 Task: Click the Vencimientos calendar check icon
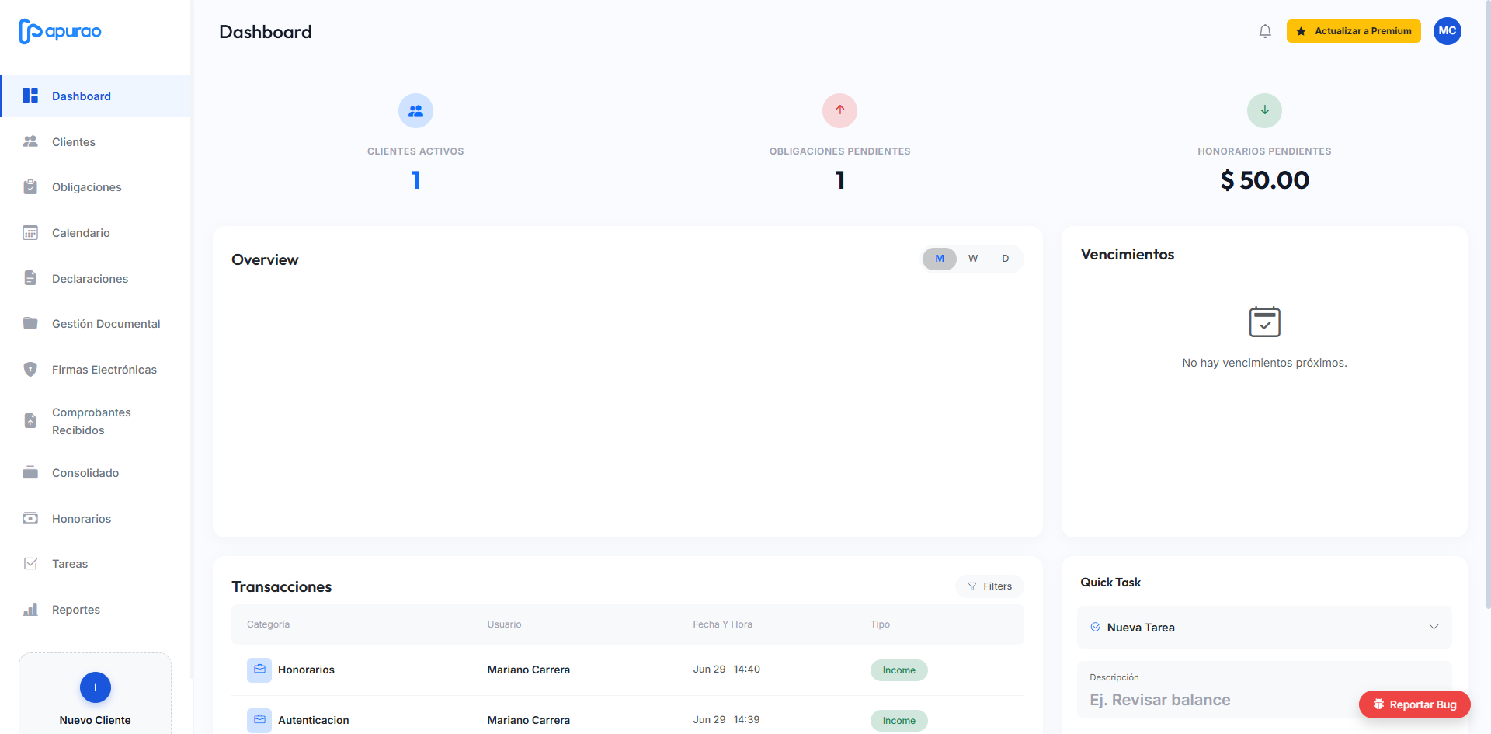[x=1264, y=322]
